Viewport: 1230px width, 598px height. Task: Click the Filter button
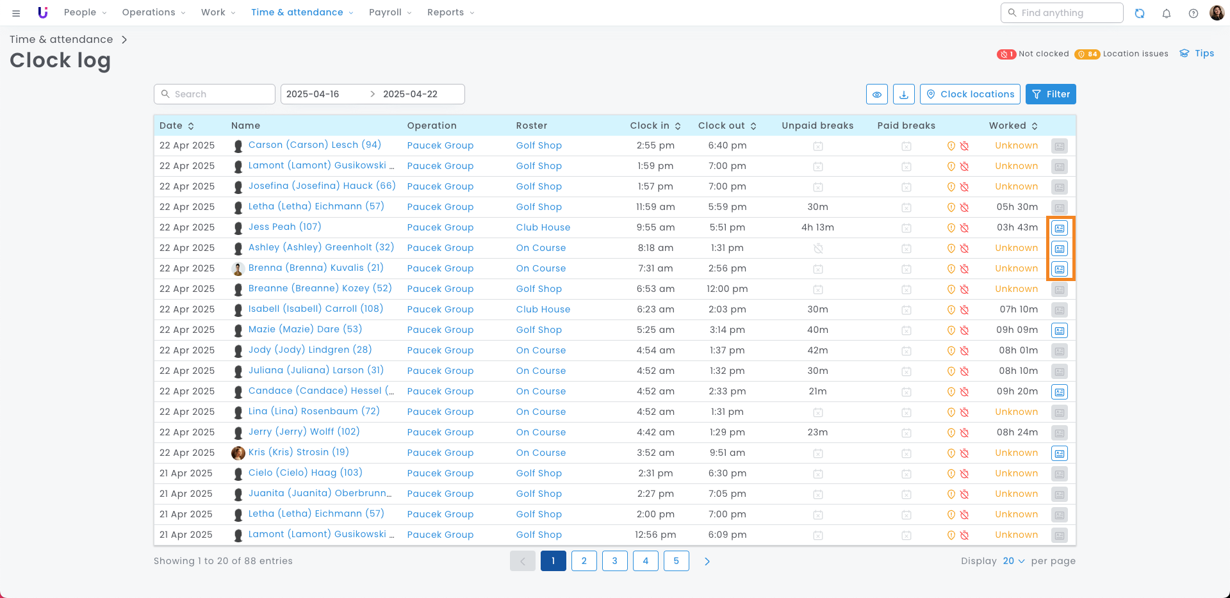point(1051,94)
